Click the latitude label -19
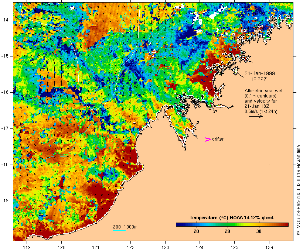Image resolution: width=303 pixels, height=251 pixels. coord(5,201)
